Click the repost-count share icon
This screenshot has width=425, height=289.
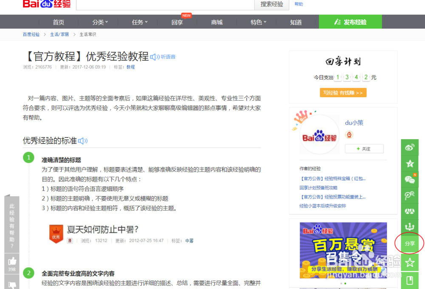(410, 227)
